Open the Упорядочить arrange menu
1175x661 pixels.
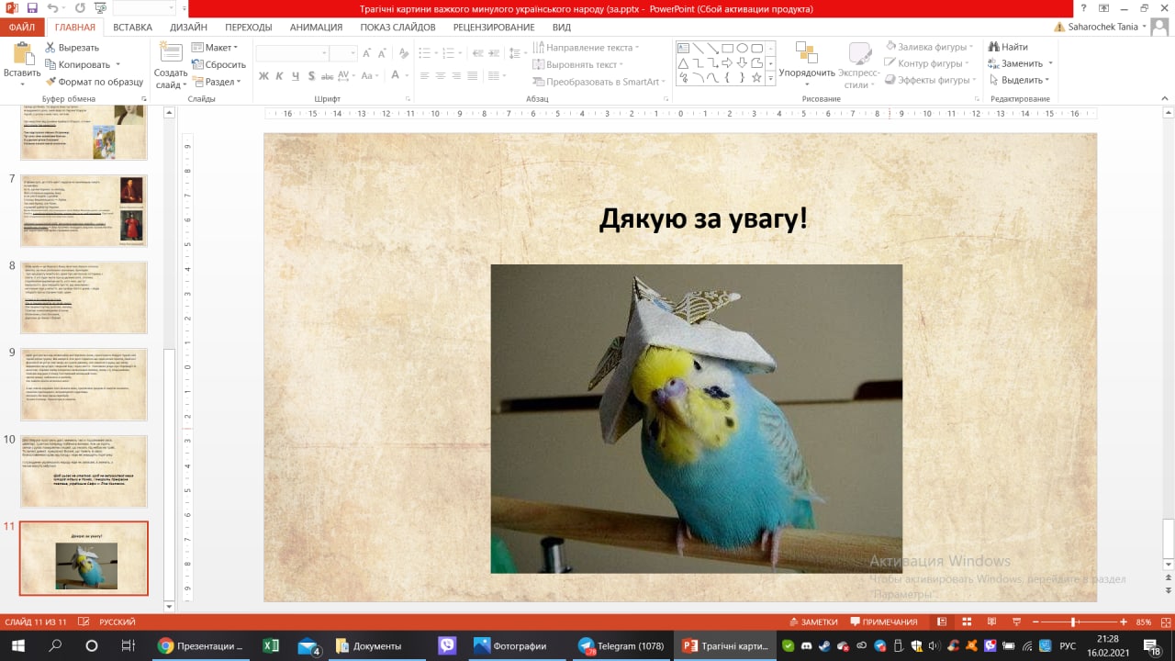tap(807, 65)
